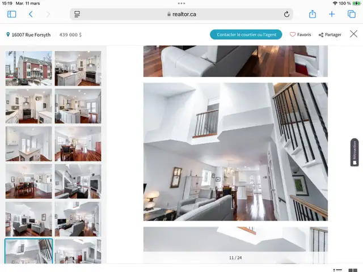363x272 pixels.
Task: Open a new Safari tab
Action: pyautogui.click(x=332, y=14)
